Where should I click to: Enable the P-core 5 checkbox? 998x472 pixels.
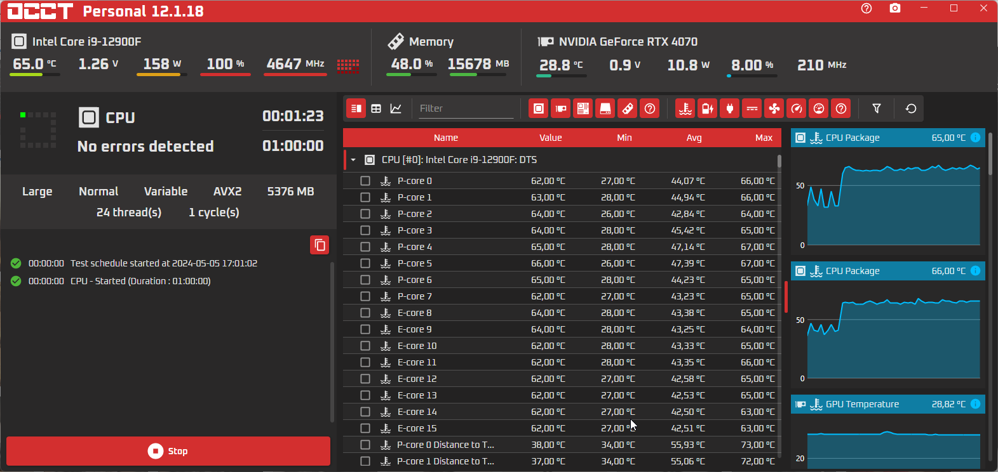[365, 263]
